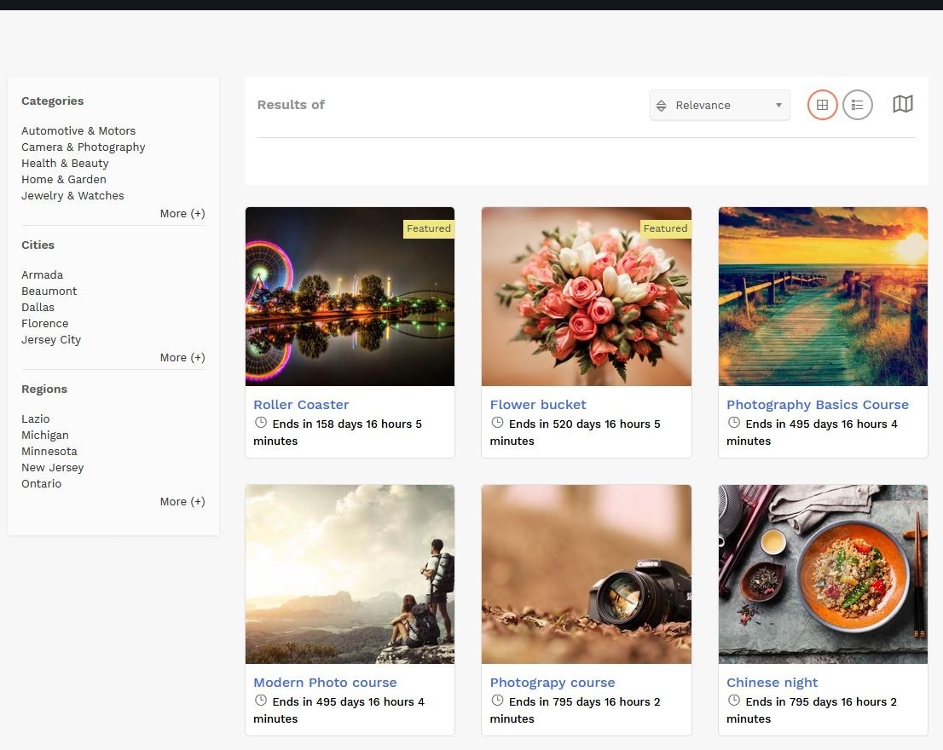Viewport: 943px width, 750px height.
Task: Click the Roller Coaster ferris wheel thumbnail
Action: point(350,297)
